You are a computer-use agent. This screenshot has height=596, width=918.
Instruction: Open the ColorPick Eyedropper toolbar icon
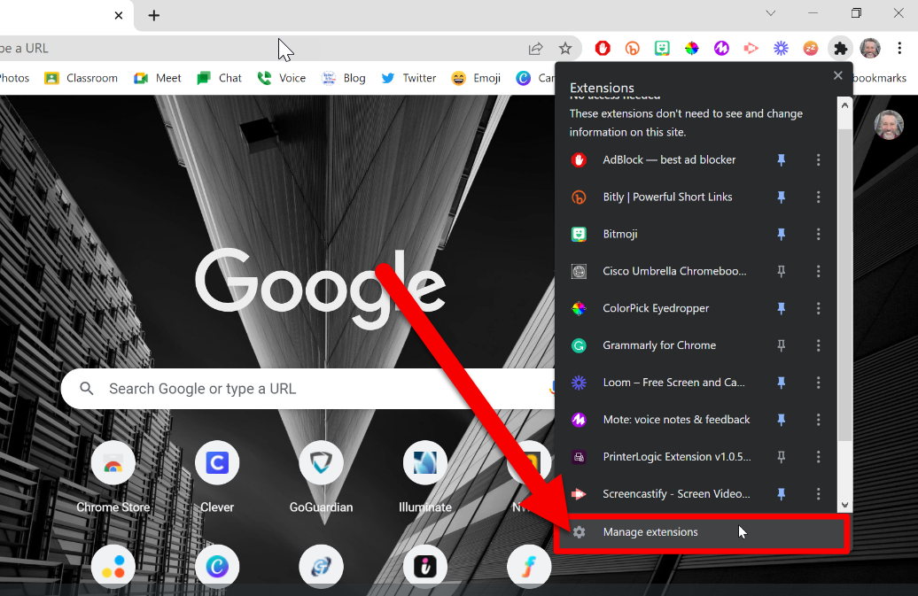692,48
